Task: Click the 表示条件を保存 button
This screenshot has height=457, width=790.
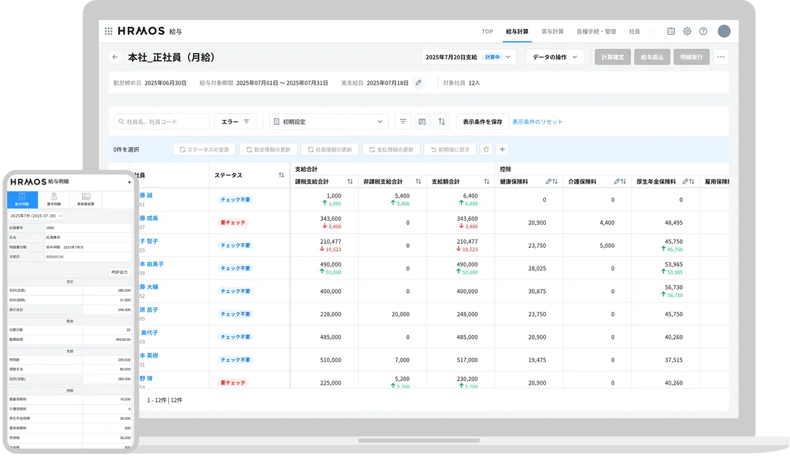Action: click(x=482, y=121)
